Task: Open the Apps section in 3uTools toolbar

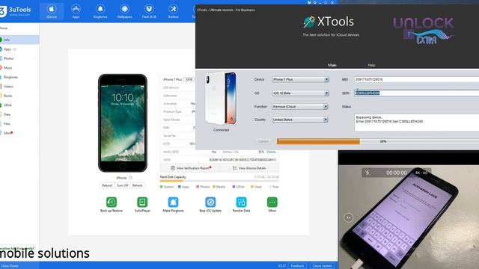Action: click(x=76, y=11)
